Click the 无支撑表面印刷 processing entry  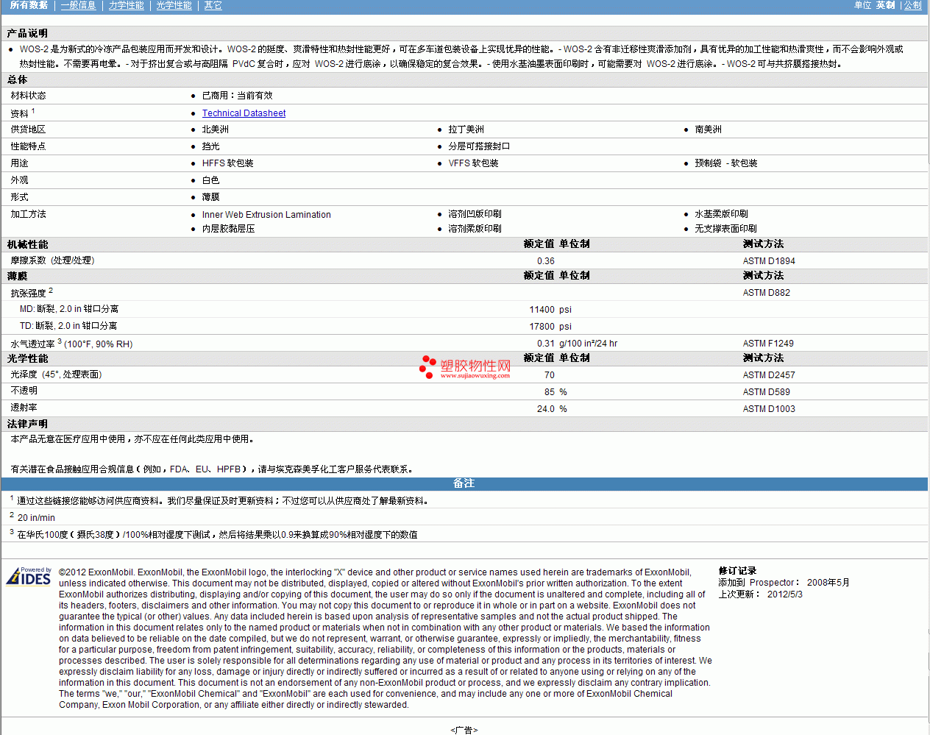[x=725, y=229]
